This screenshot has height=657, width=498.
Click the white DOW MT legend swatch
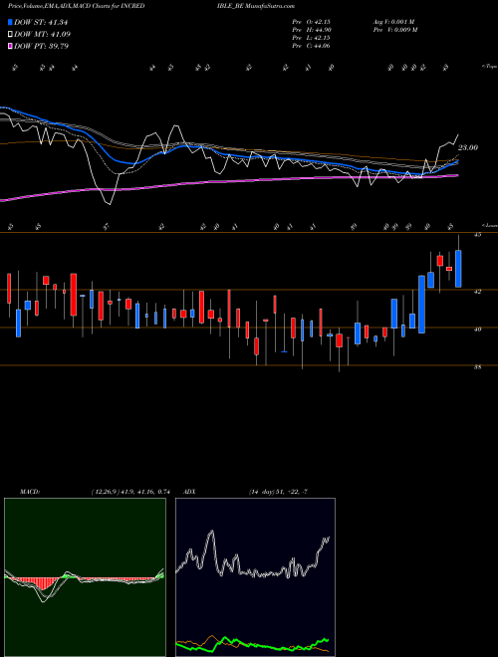(10, 35)
